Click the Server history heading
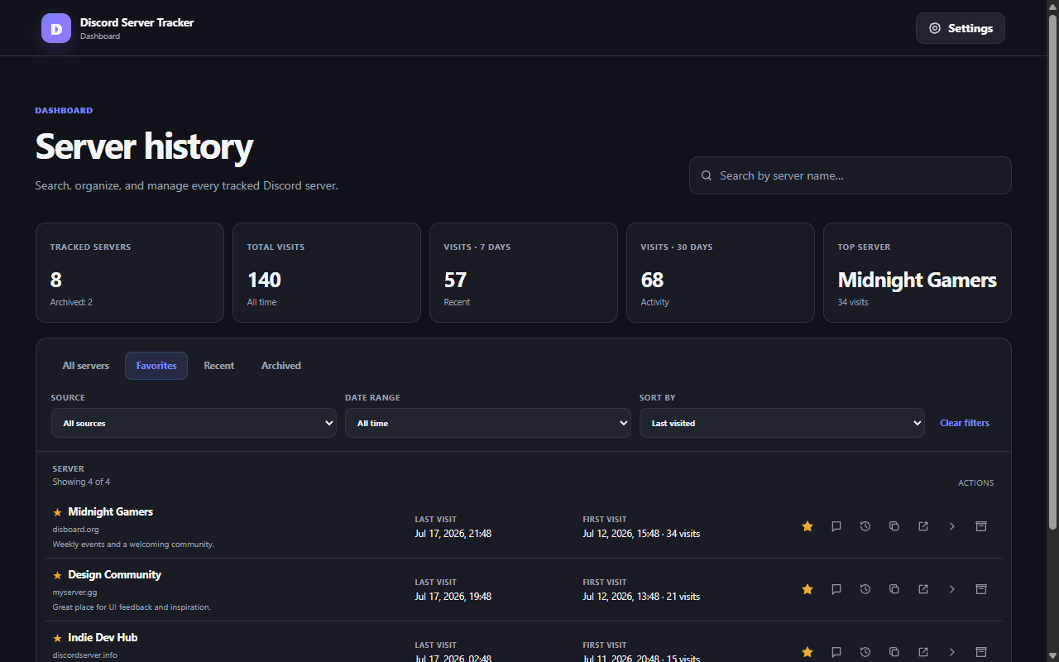The width and height of the screenshot is (1059, 662). (x=144, y=146)
